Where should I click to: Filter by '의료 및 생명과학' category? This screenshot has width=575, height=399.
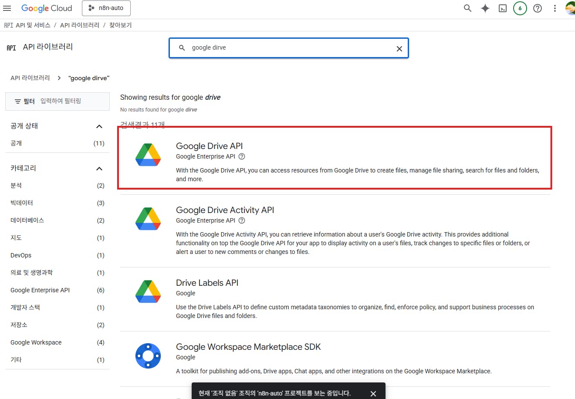coord(57,273)
